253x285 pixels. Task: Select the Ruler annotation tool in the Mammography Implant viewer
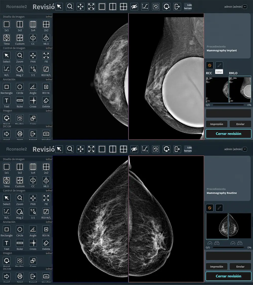(20, 101)
